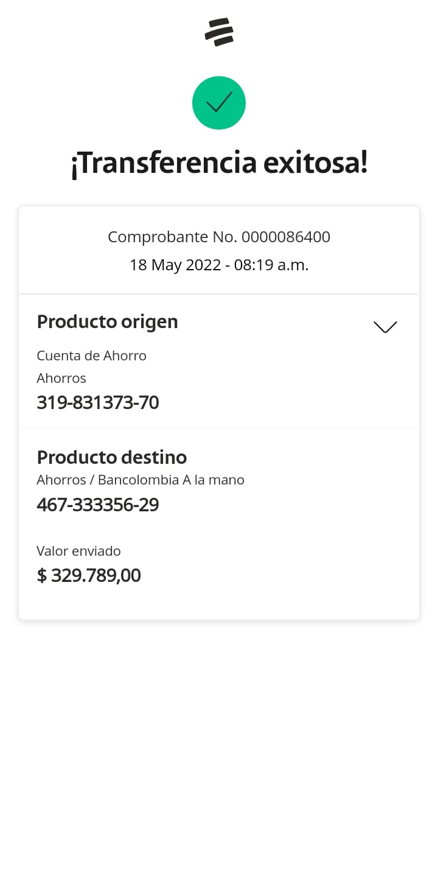Expand the Producto origen chevron

click(x=385, y=327)
